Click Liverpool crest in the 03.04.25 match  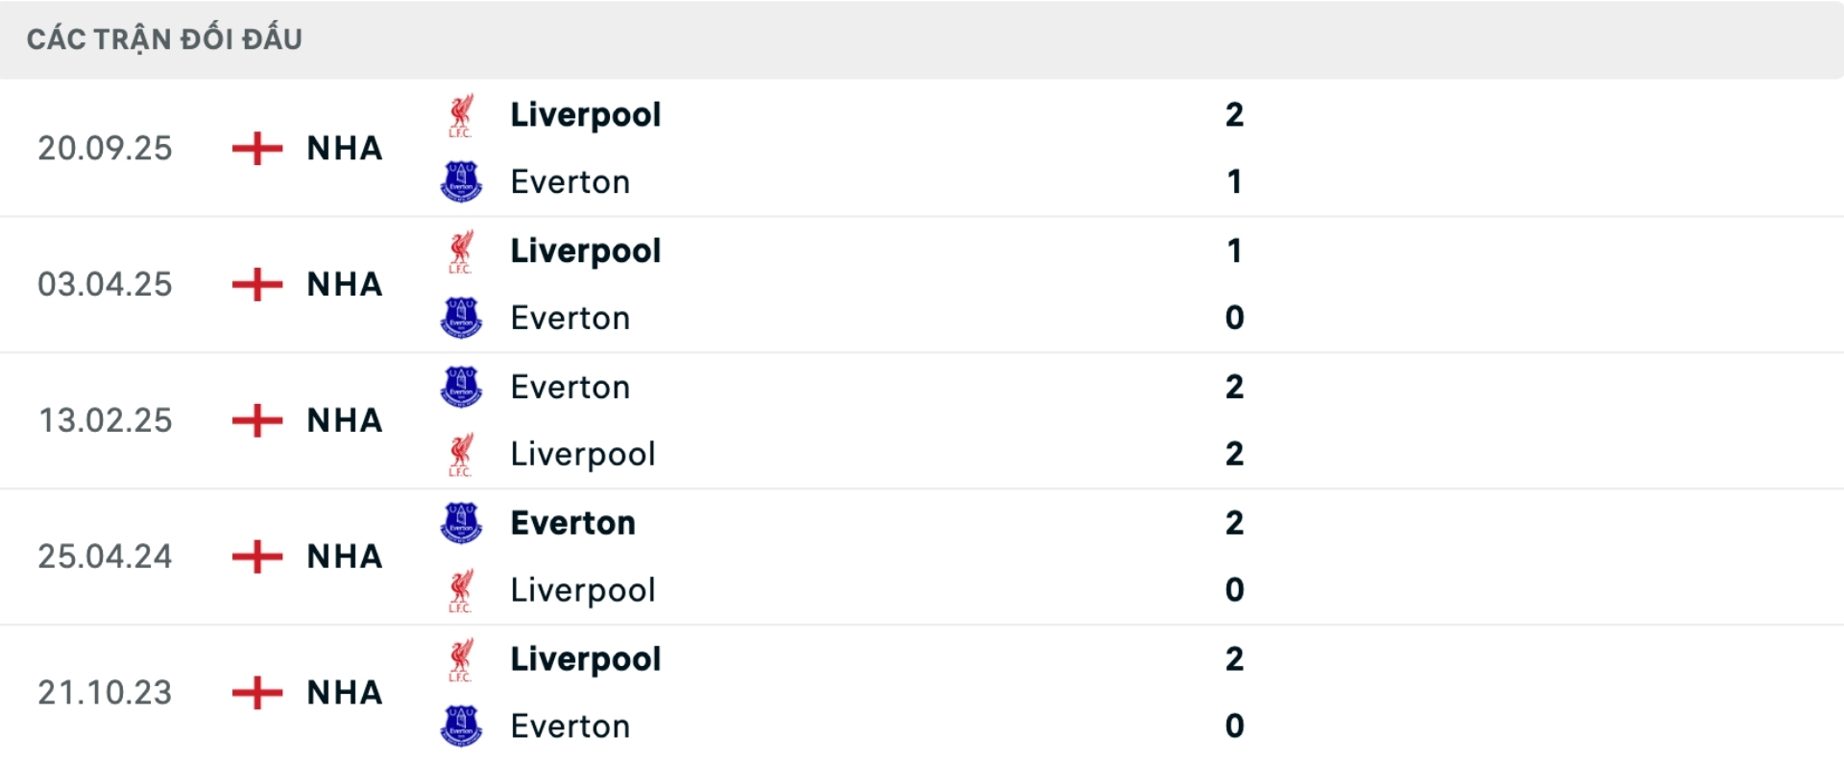(461, 251)
